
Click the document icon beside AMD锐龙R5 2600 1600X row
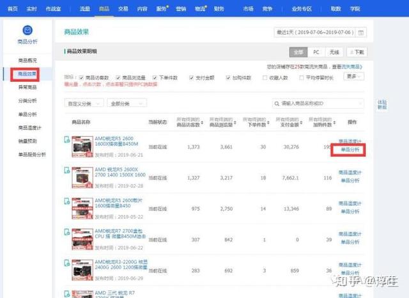[66, 139]
